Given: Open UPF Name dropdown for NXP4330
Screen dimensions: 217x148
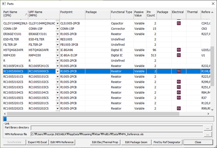Looking at the screenshot, I should tap(58, 55).
